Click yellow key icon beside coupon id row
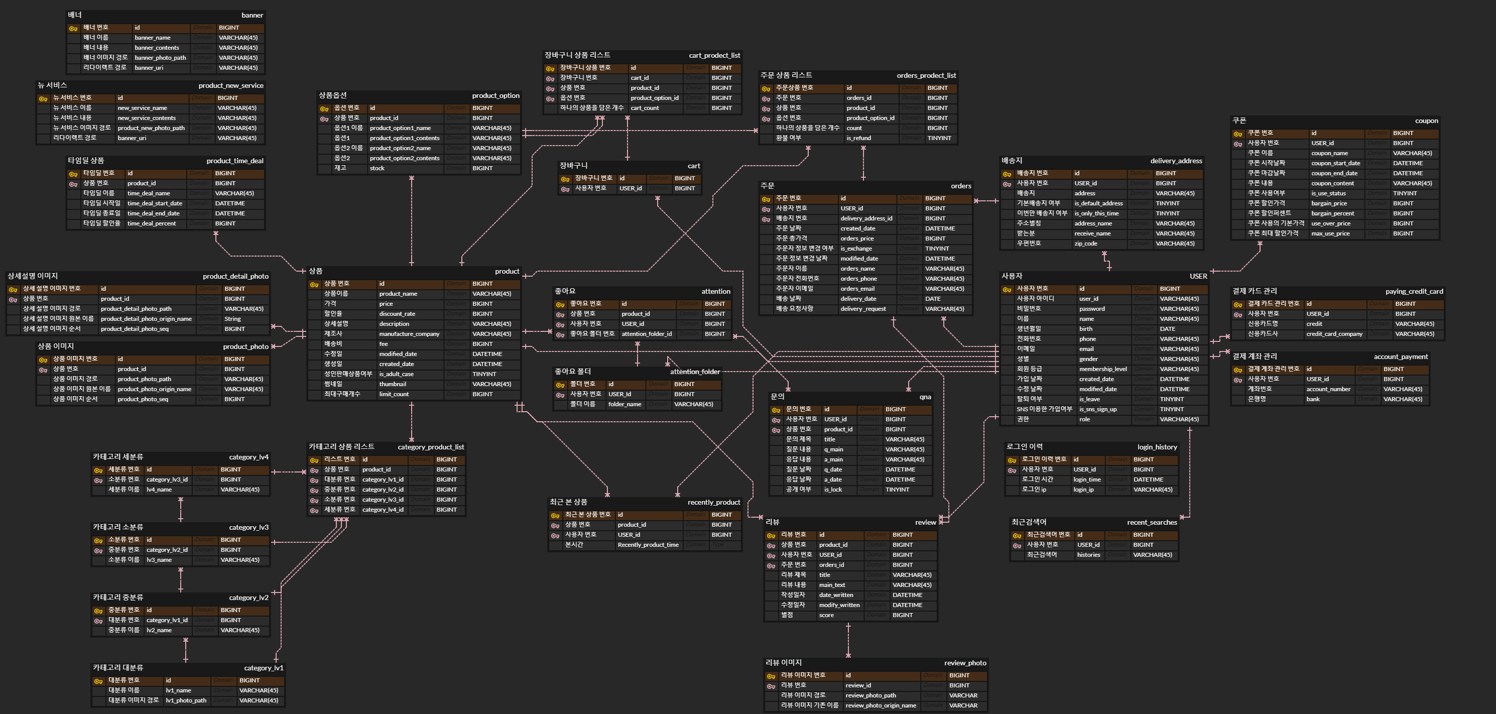This screenshot has width=1496, height=714. coord(1237,134)
